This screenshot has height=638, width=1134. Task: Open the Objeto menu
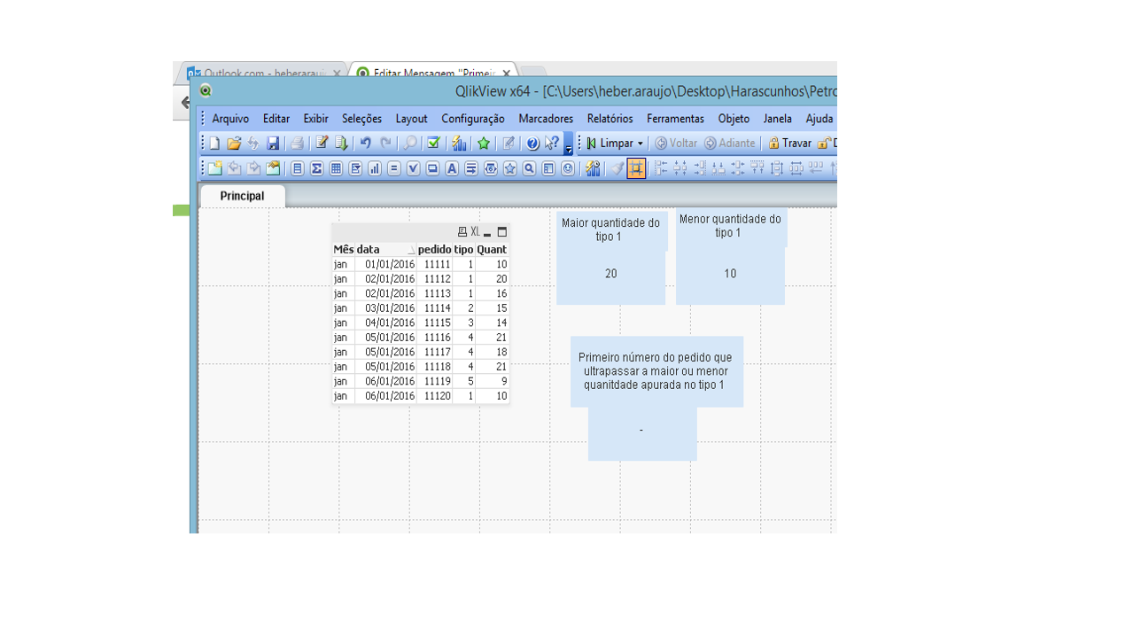click(x=734, y=119)
